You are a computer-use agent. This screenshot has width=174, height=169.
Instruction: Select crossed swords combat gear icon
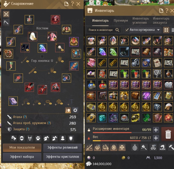(6, 14)
